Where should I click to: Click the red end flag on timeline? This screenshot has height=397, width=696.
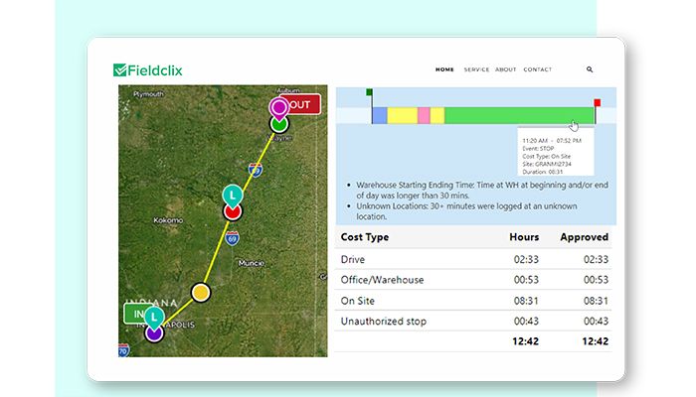597,103
